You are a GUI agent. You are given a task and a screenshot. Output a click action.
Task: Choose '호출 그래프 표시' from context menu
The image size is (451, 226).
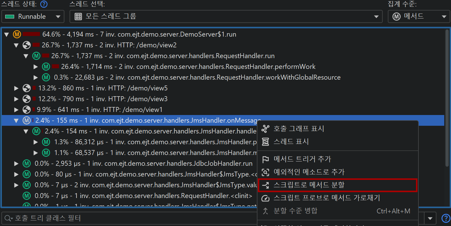(299, 129)
